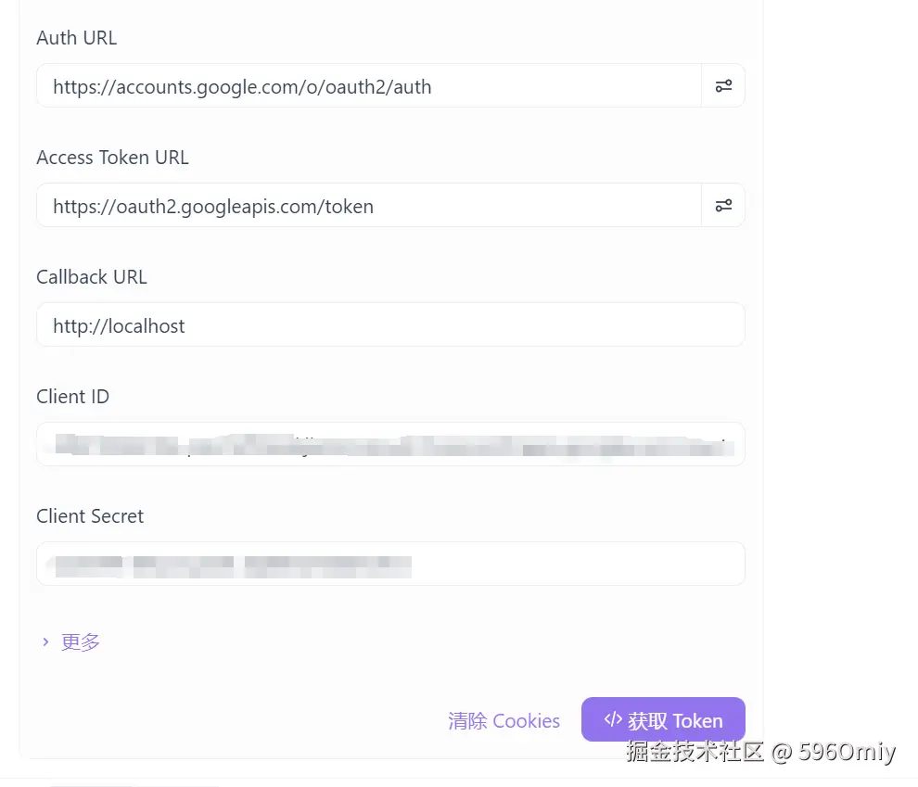Viewport: 918px width, 787px height.
Task: Click the Client Secret label
Action: click(x=90, y=516)
